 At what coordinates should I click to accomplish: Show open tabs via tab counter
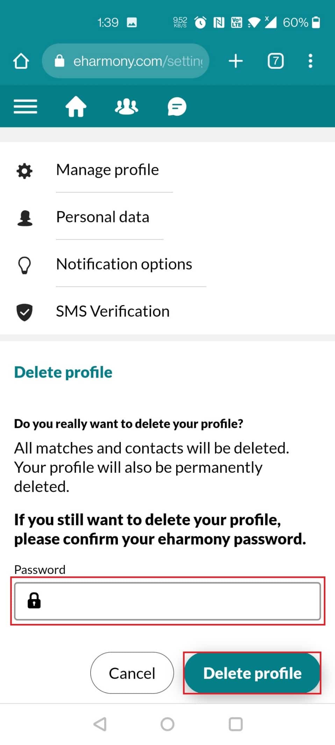[276, 61]
